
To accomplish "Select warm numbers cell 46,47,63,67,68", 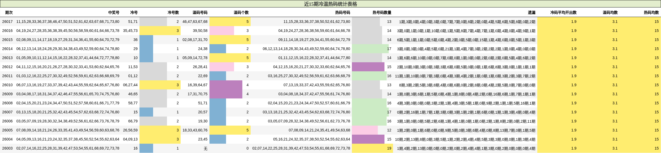I will [x=195, y=22].
